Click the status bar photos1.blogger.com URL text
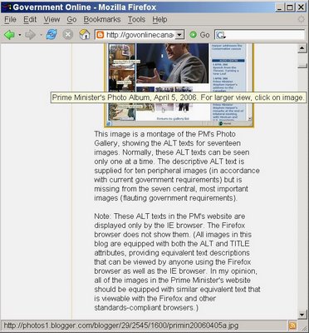Screen dimensions: 309x333 [x=121, y=326]
